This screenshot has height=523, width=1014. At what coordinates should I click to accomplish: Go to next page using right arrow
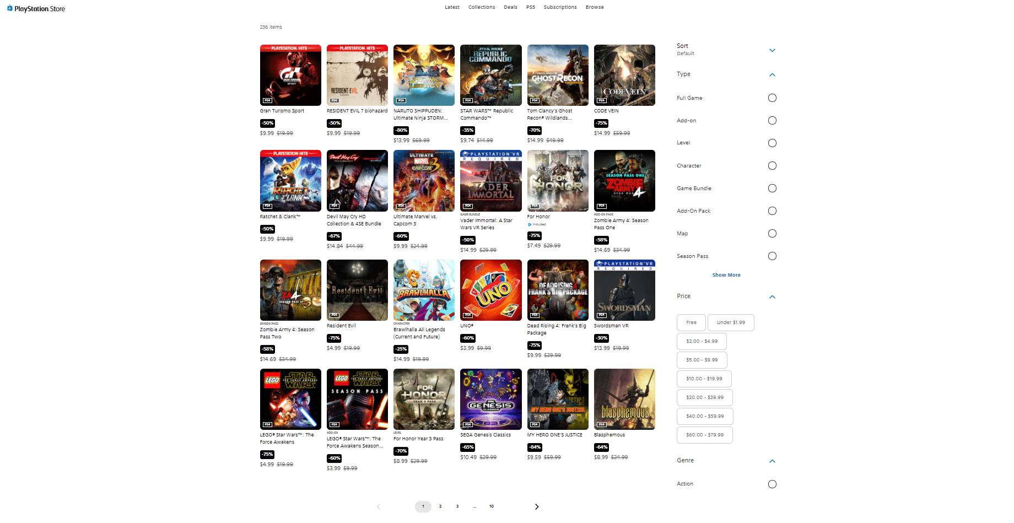tap(537, 506)
